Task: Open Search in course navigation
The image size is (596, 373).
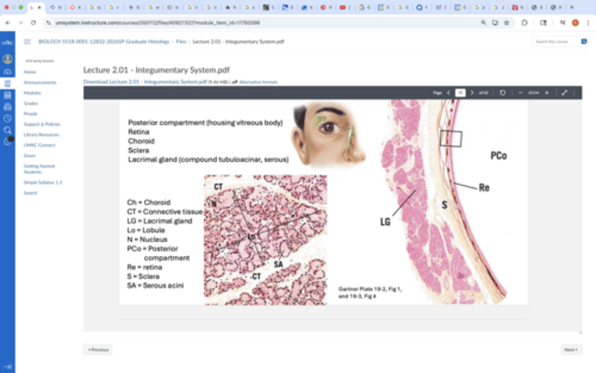Action: click(x=30, y=193)
